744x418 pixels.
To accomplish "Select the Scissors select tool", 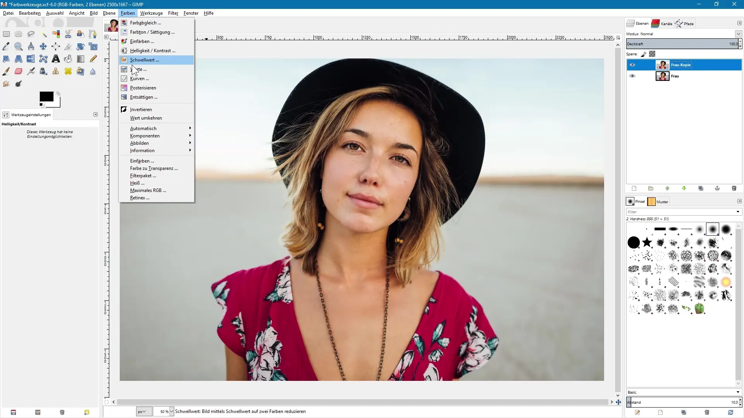I will [68, 34].
